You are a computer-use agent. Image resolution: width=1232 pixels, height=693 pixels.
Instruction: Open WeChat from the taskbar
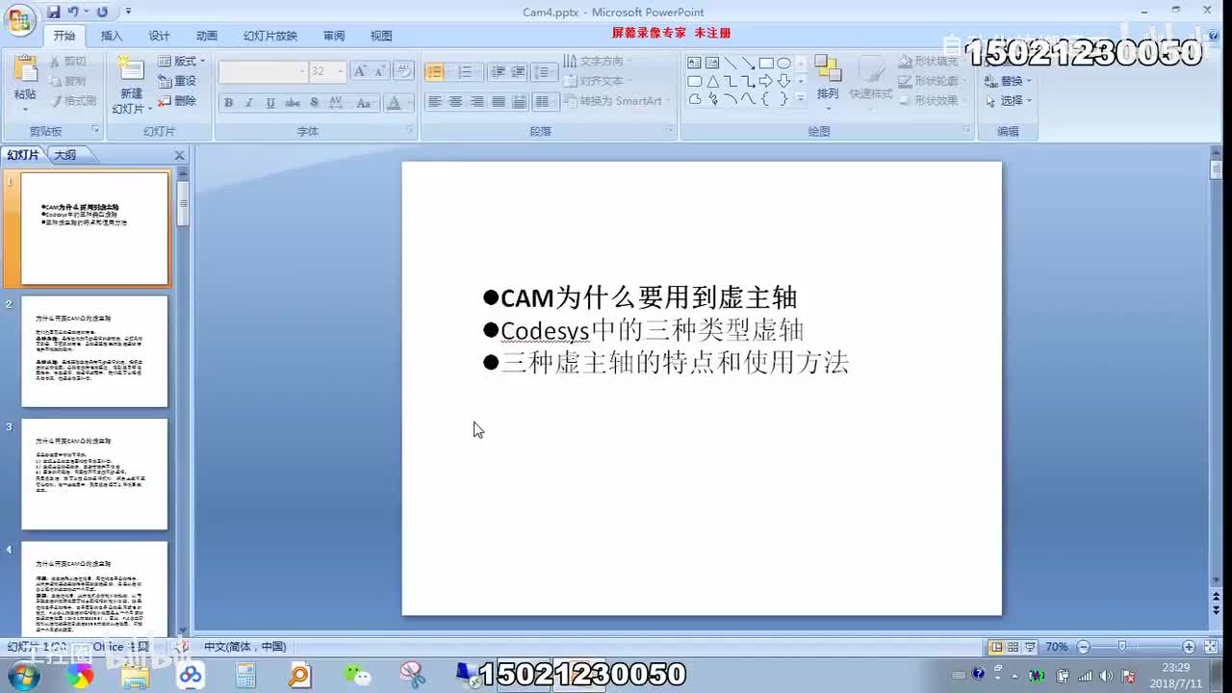coord(358,676)
